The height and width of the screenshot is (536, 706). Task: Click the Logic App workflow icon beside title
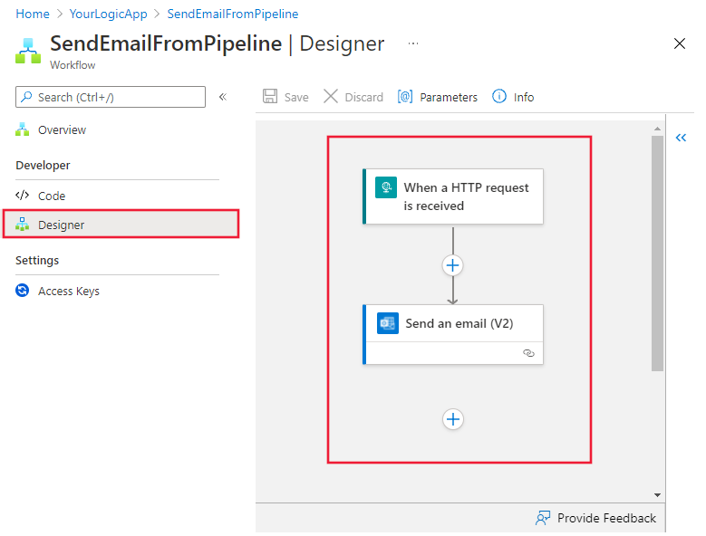pyautogui.click(x=28, y=51)
